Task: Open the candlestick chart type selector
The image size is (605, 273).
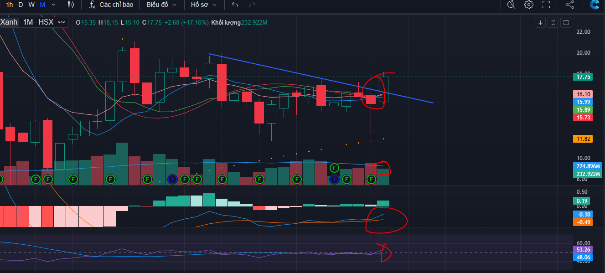Action: (70, 5)
